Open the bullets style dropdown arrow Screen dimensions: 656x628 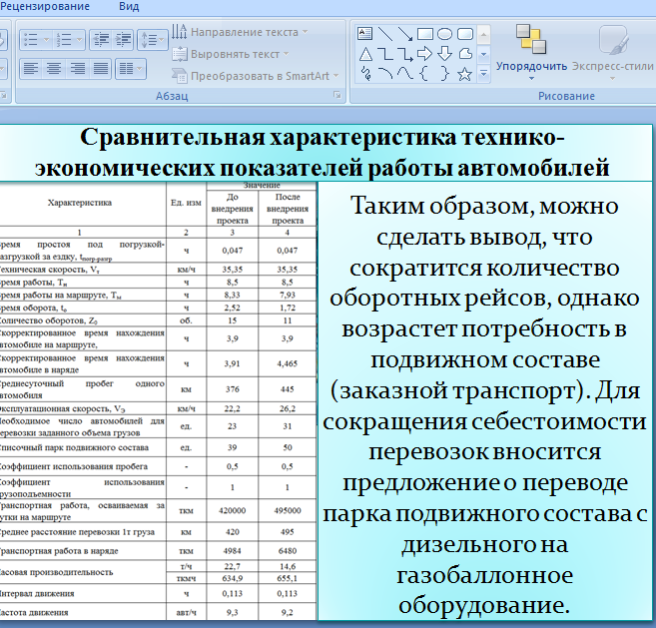pos(47,40)
